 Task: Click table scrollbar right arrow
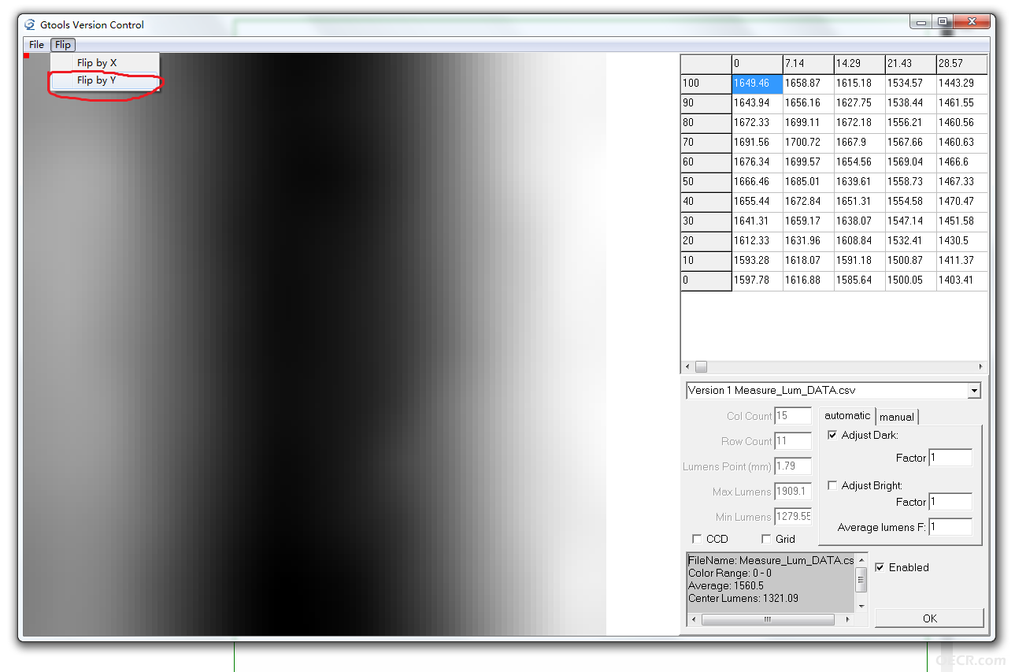click(980, 367)
